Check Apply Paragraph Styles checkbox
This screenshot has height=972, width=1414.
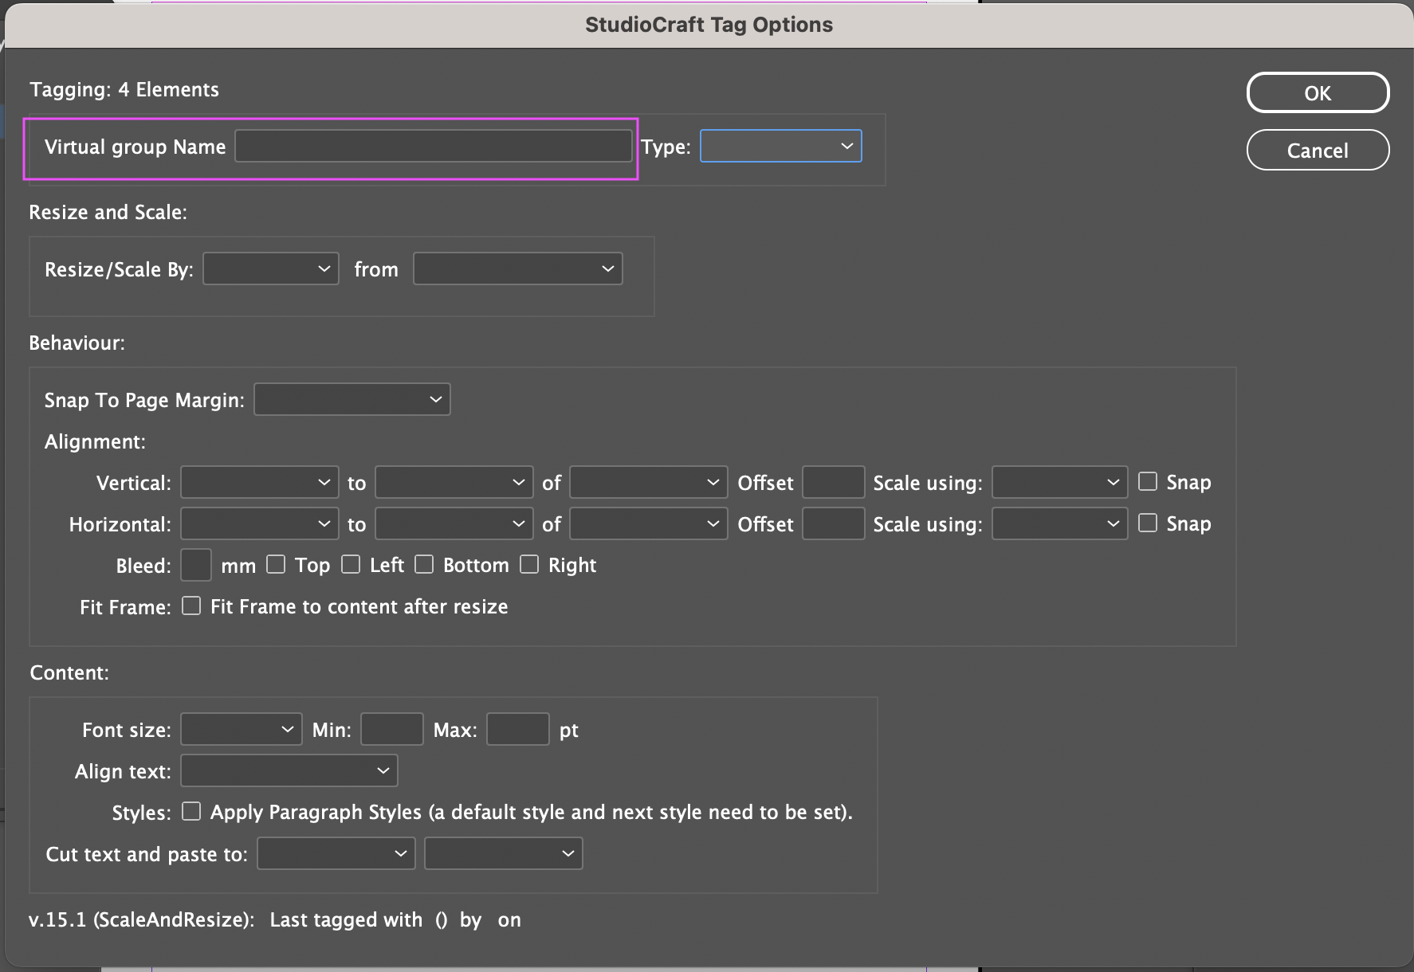point(191,811)
